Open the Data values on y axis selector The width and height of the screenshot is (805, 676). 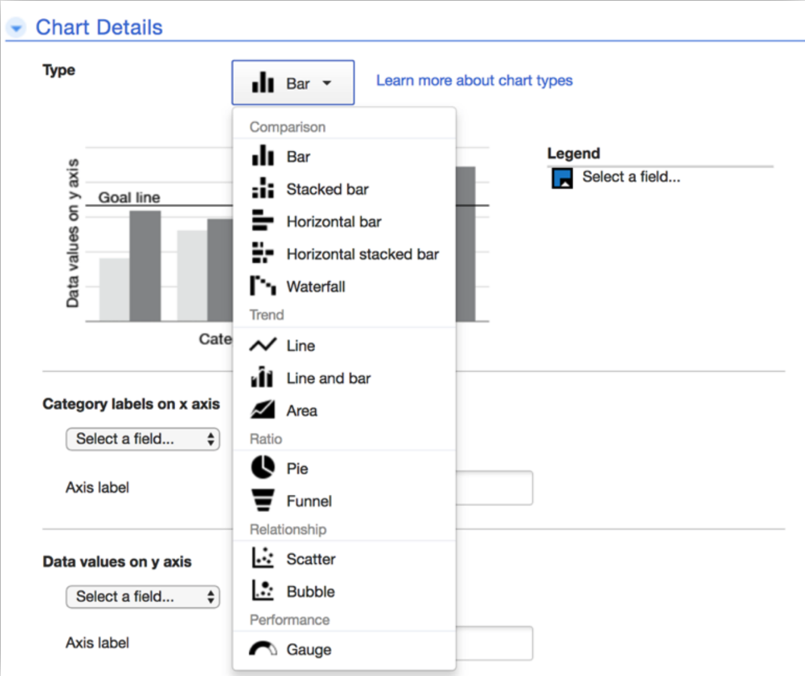(x=142, y=596)
